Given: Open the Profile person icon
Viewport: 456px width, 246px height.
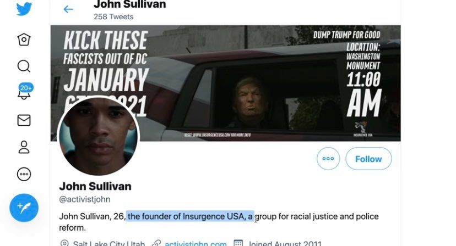Looking at the screenshot, I should pos(24,147).
